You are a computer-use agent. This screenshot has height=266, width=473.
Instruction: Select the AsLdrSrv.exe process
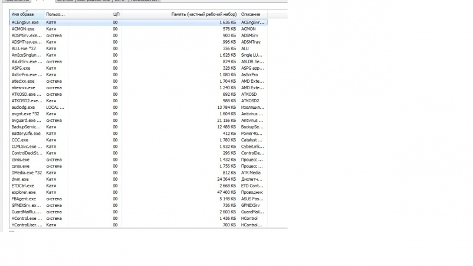(x=138, y=61)
